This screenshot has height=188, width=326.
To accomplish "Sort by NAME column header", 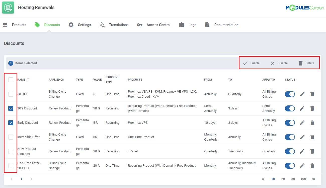I will pos(23,80).
